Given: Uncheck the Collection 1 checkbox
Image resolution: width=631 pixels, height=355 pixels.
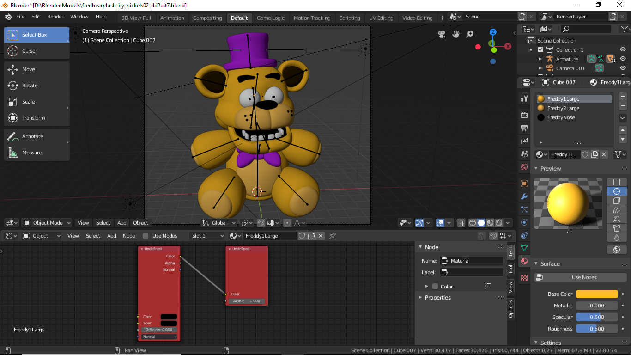Looking at the screenshot, I should pyautogui.click(x=540, y=50).
